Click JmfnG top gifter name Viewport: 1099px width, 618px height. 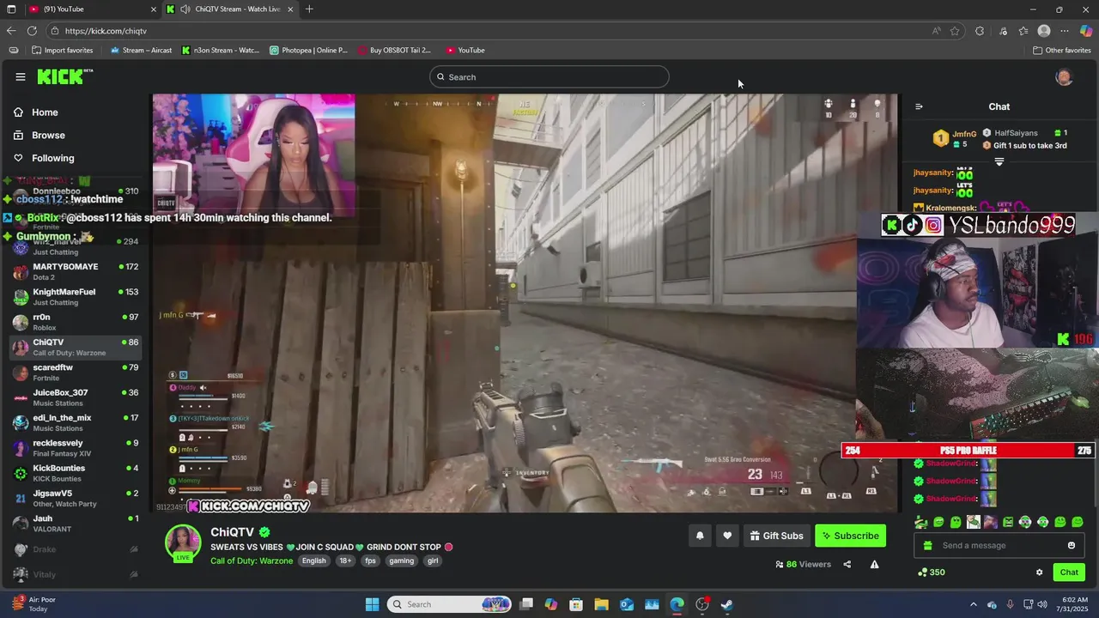pyautogui.click(x=964, y=134)
